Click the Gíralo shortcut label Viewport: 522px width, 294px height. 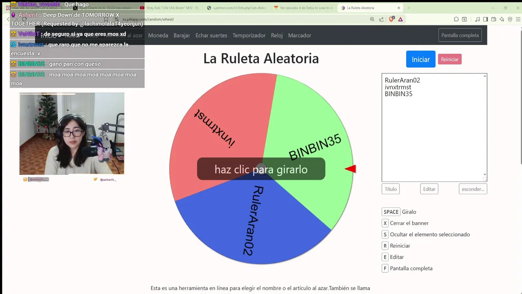tap(409, 212)
